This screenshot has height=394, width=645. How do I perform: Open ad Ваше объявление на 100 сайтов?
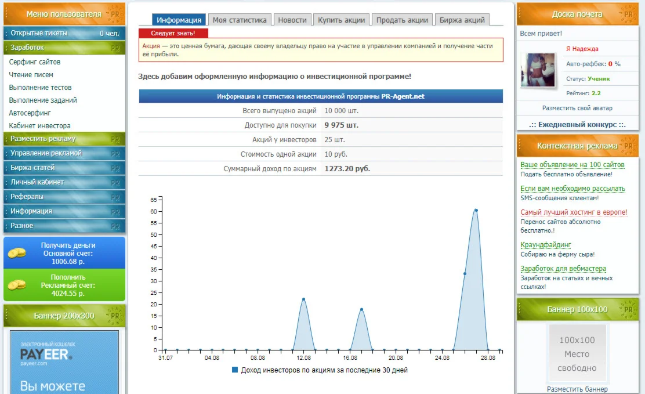coord(572,165)
